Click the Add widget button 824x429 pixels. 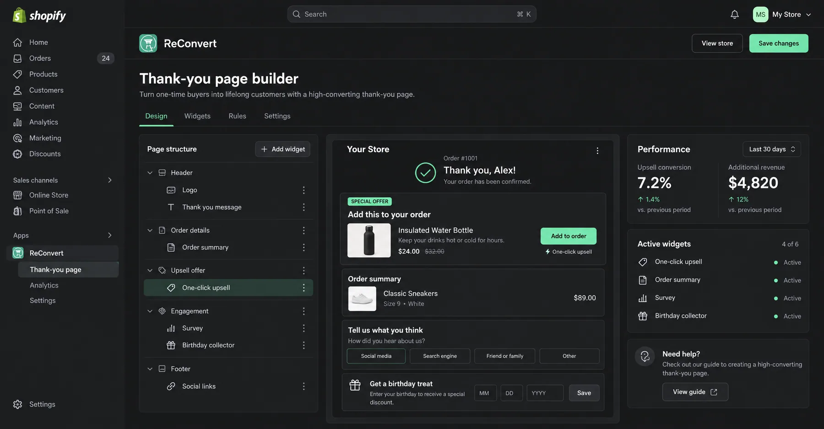click(283, 149)
